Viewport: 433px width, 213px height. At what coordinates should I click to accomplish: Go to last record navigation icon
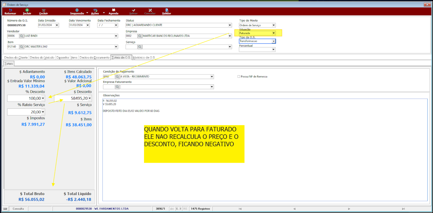[x=403, y=209]
